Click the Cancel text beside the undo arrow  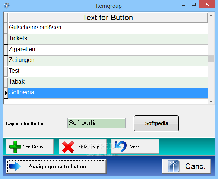(x=135, y=147)
